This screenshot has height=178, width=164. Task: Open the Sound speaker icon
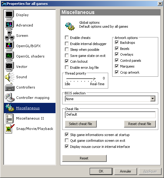[x=9, y=77]
